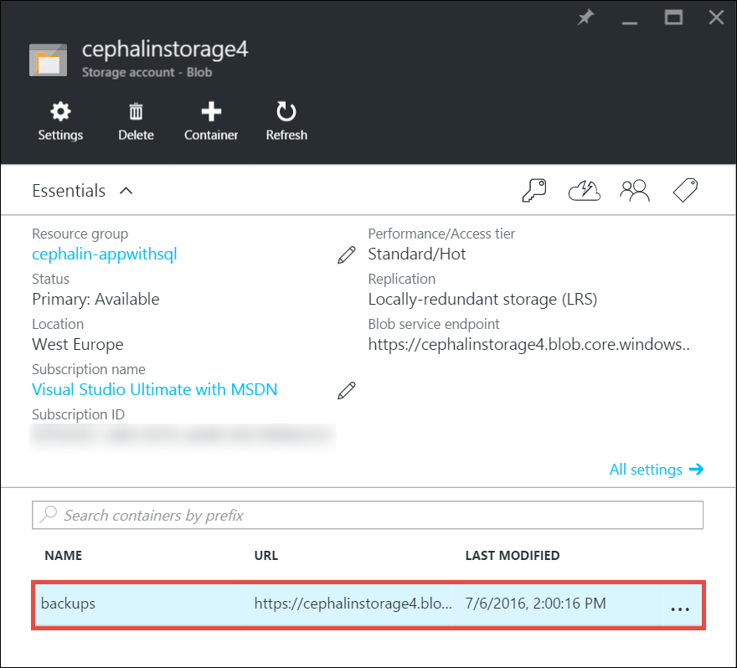Click the cloud quickstart icon
The height and width of the screenshot is (668, 737).
coord(585,191)
